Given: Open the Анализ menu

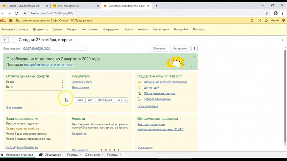Looking at the screenshot, I should coord(143,29).
